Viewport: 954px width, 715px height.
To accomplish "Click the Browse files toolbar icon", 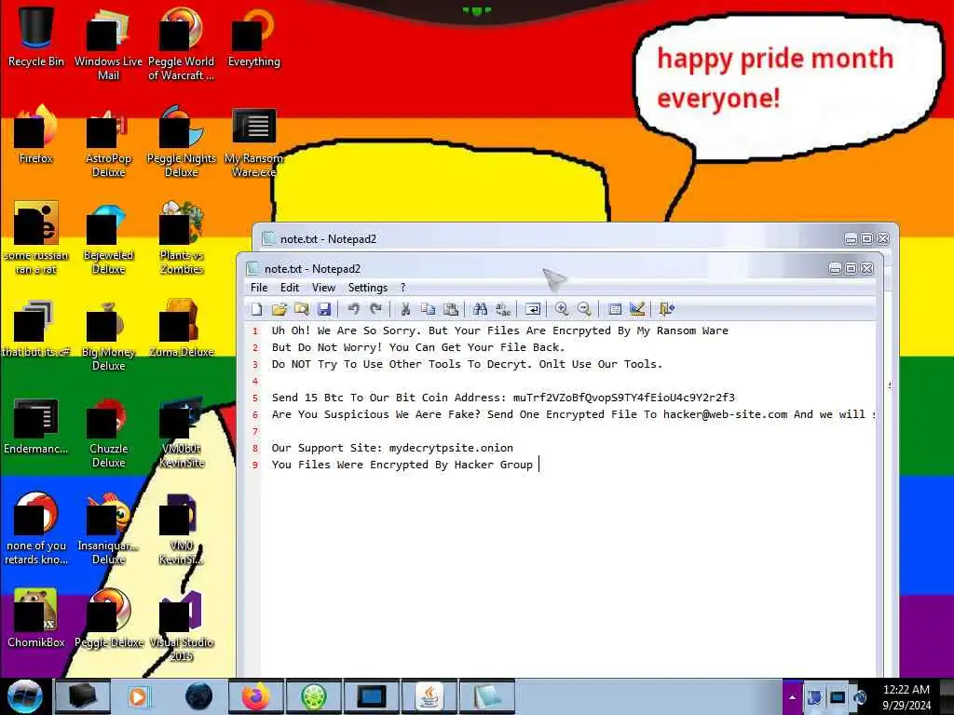I will pos(301,309).
